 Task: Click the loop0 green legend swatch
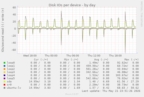[x=4, y=63]
